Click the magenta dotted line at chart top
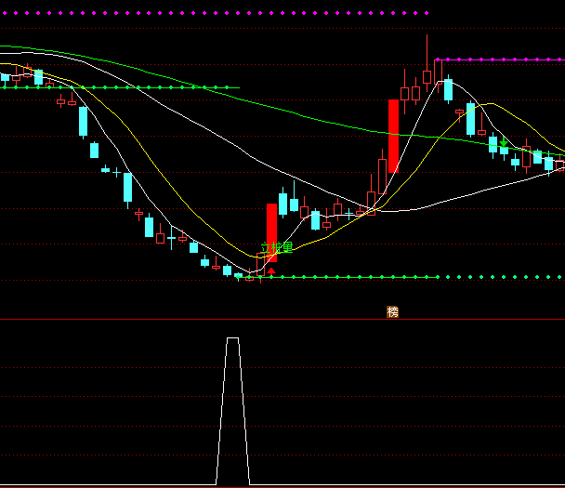The image size is (565, 488). point(214,13)
